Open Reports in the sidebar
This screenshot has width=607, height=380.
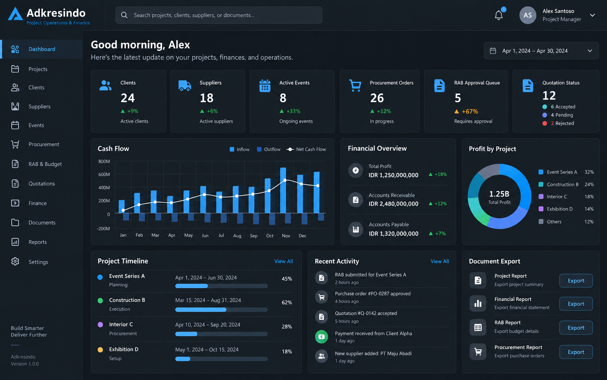click(41, 242)
